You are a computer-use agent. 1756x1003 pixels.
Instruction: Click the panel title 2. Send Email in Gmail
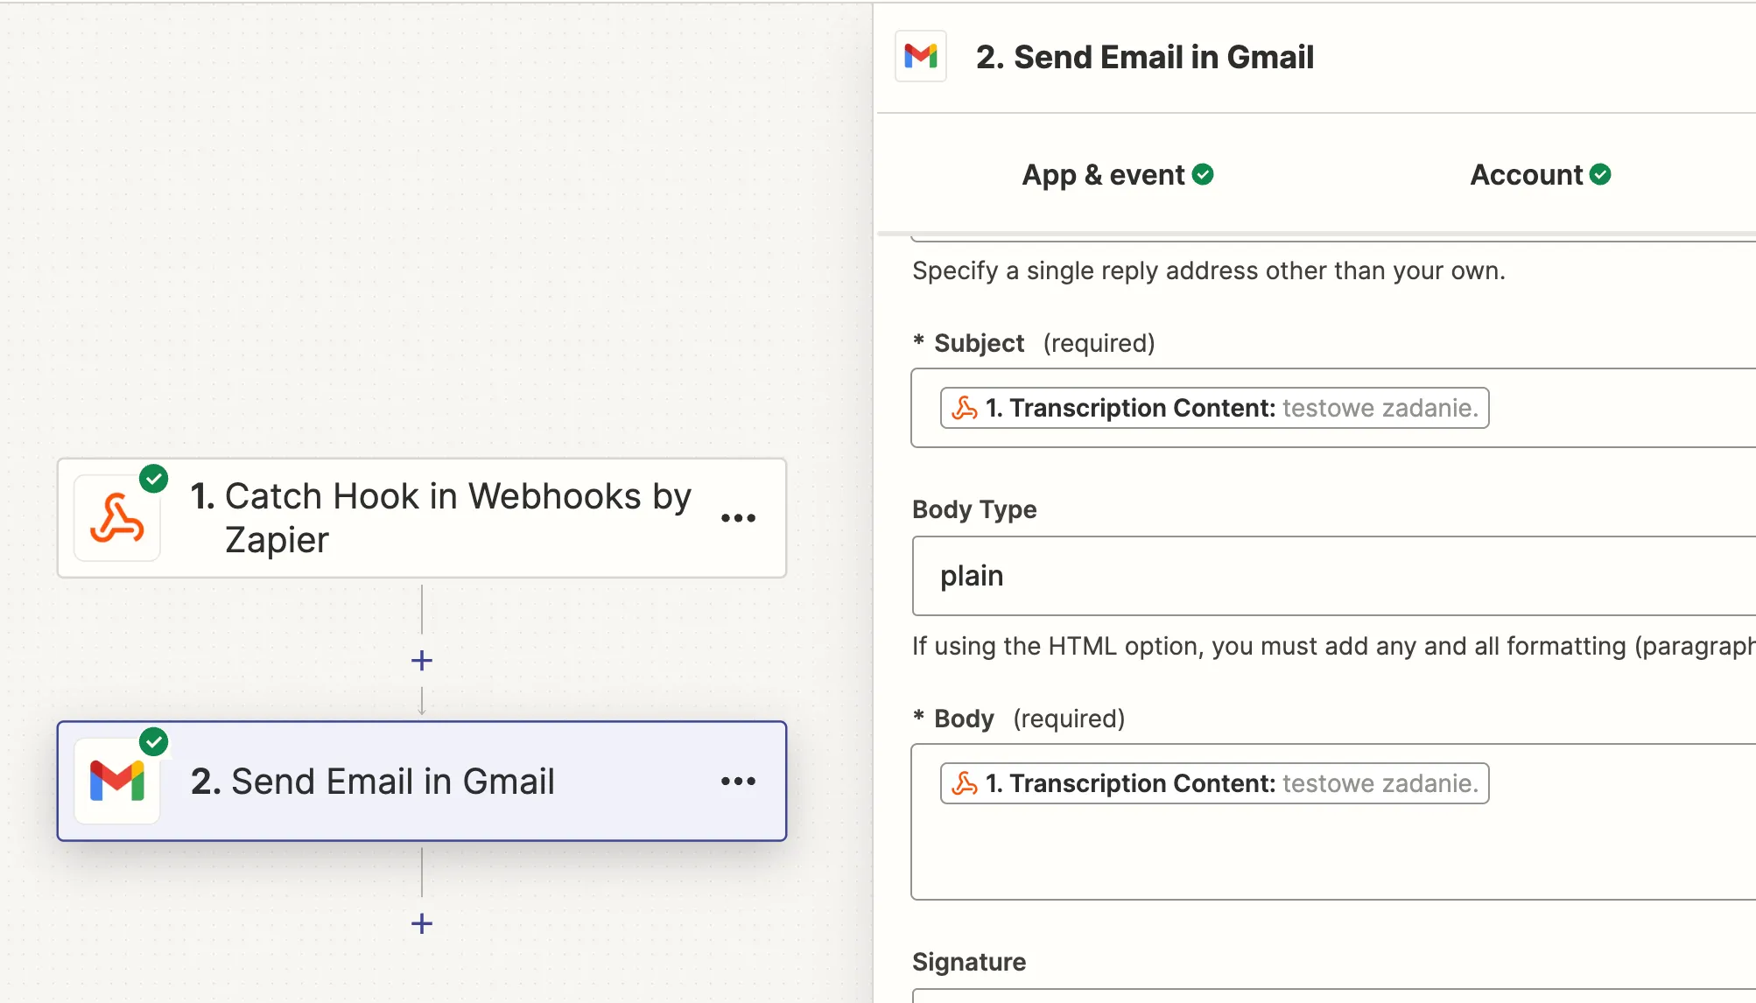point(1145,57)
